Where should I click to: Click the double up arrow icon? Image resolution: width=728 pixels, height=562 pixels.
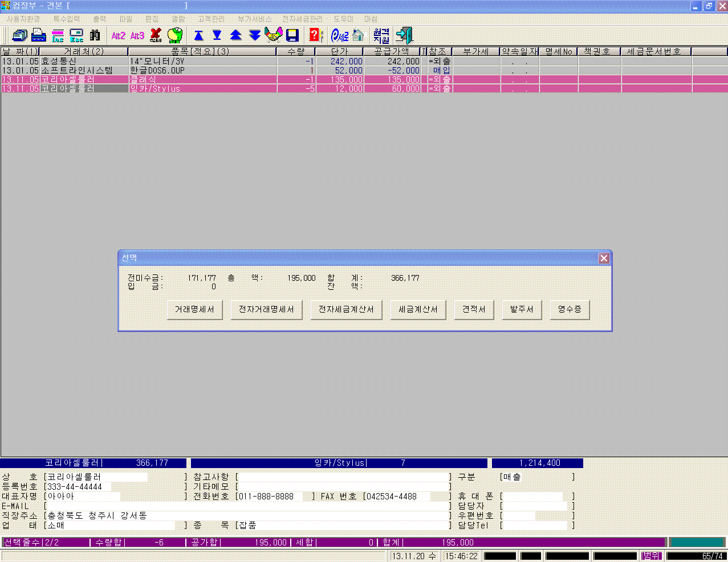236,35
